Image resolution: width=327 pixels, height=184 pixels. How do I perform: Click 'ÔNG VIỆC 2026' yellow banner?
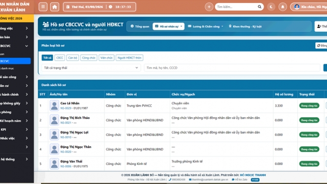point(17,19)
